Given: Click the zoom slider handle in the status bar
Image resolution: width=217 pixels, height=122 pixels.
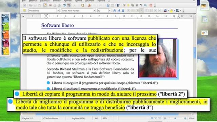Looking at the screenshot, I should [x=175, y=118].
